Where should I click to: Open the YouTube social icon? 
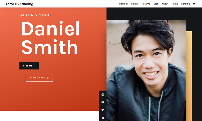tap(103, 102)
